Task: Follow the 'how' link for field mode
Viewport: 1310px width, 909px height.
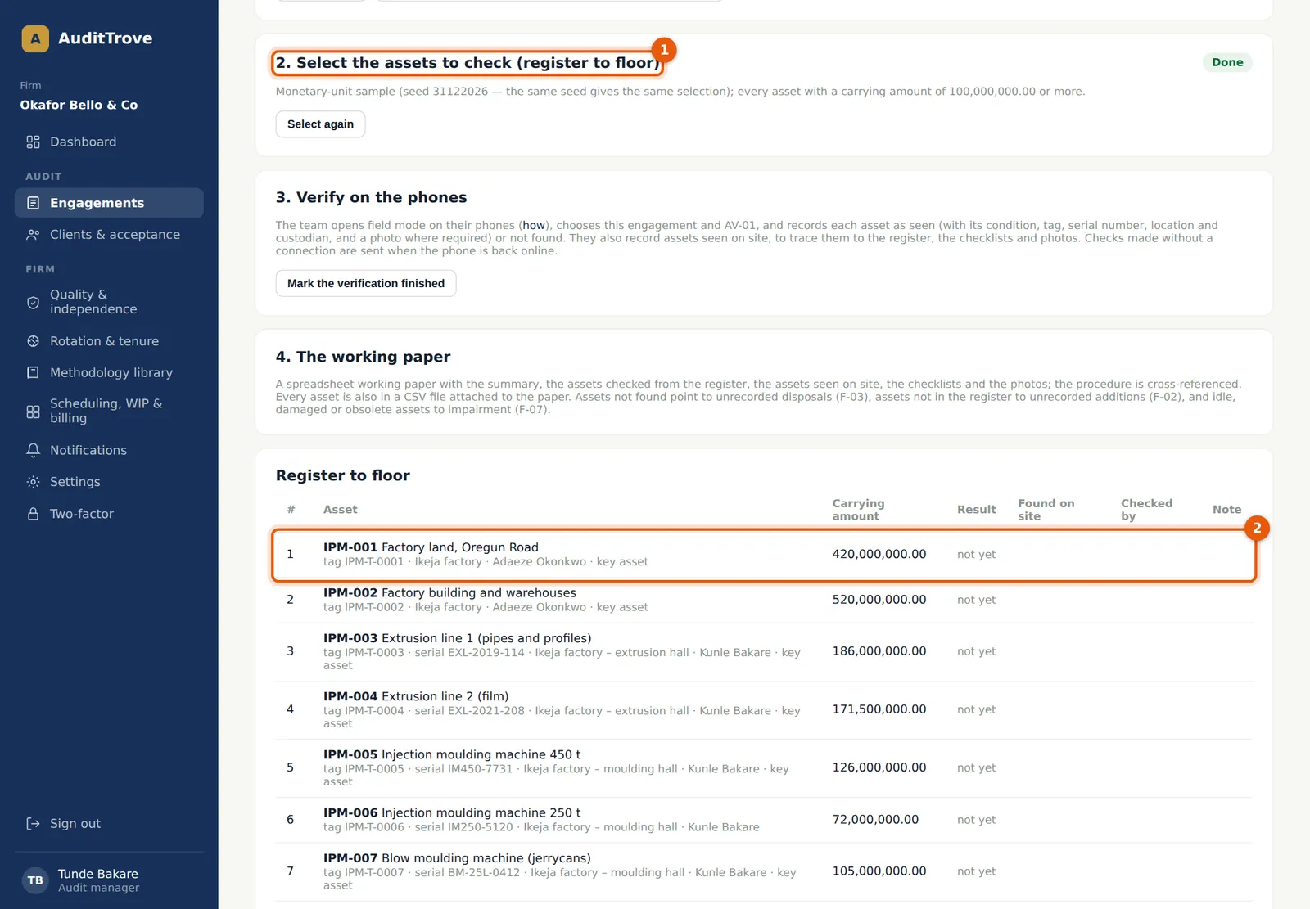Action: click(534, 225)
